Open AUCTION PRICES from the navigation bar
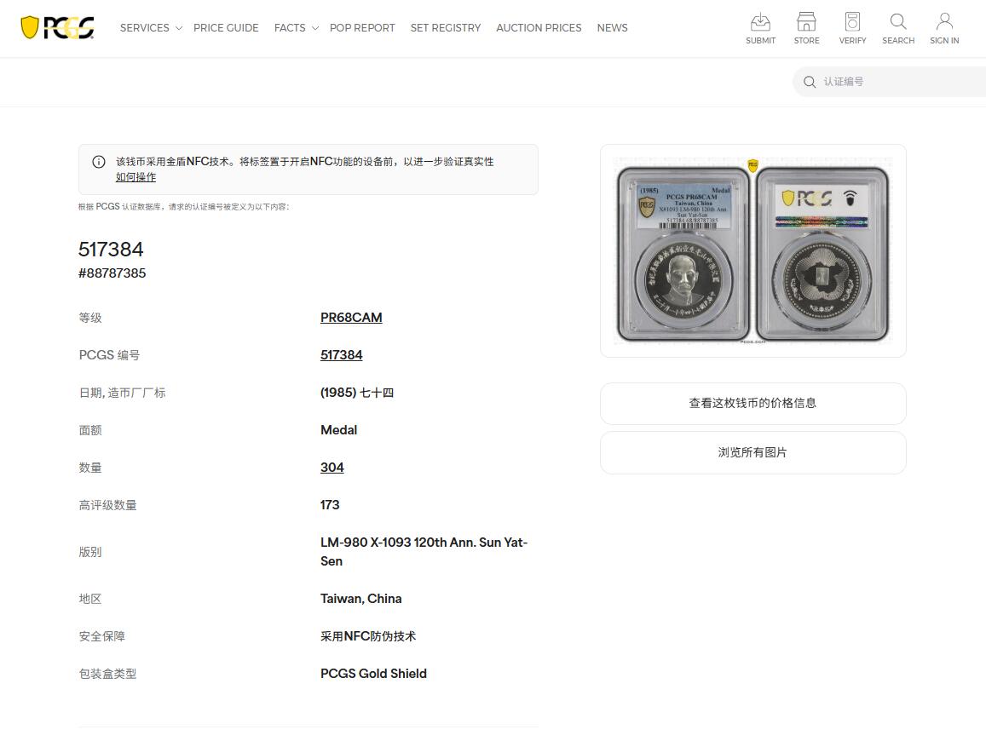This screenshot has width=986, height=741. click(539, 27)
